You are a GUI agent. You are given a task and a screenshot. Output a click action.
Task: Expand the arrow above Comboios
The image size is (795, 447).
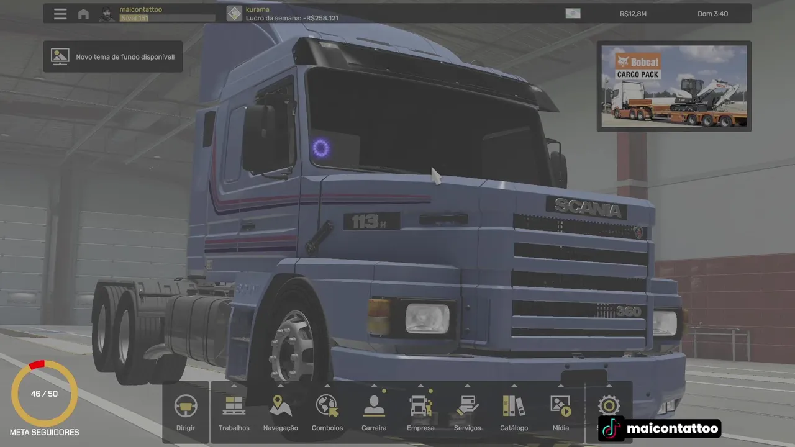[x=327, y=385]
